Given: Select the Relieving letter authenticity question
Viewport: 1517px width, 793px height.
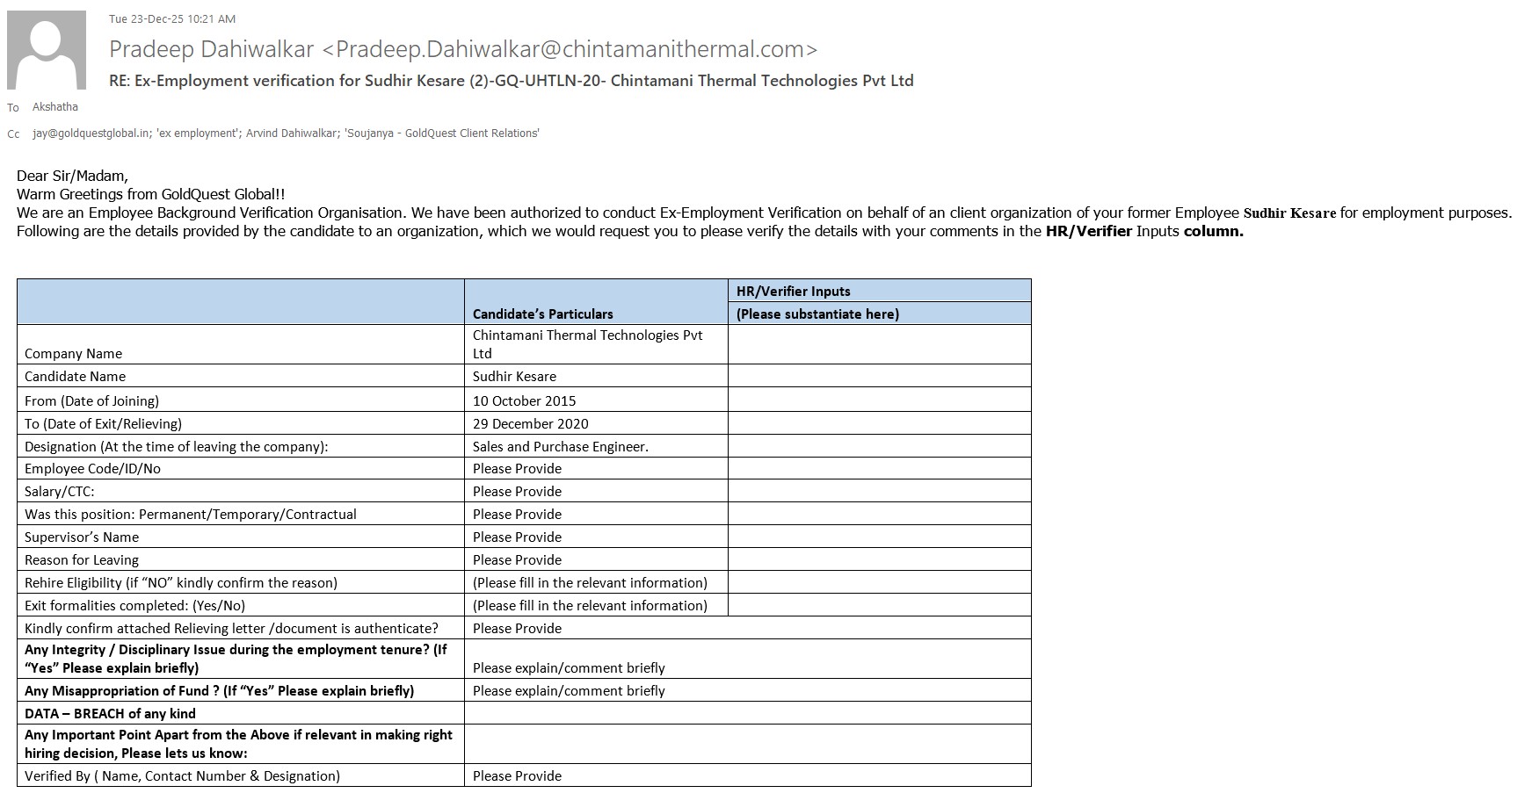Looking at the screenshot, I should click(x=231, y=628).
